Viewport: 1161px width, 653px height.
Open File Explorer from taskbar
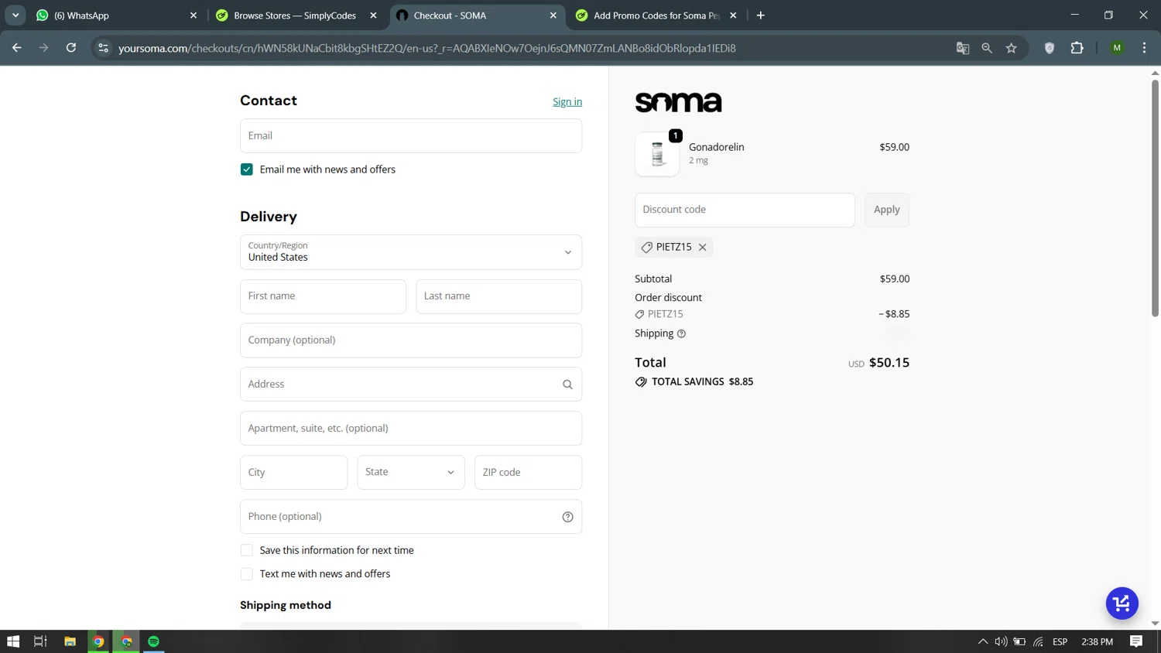tap(70, 641)
